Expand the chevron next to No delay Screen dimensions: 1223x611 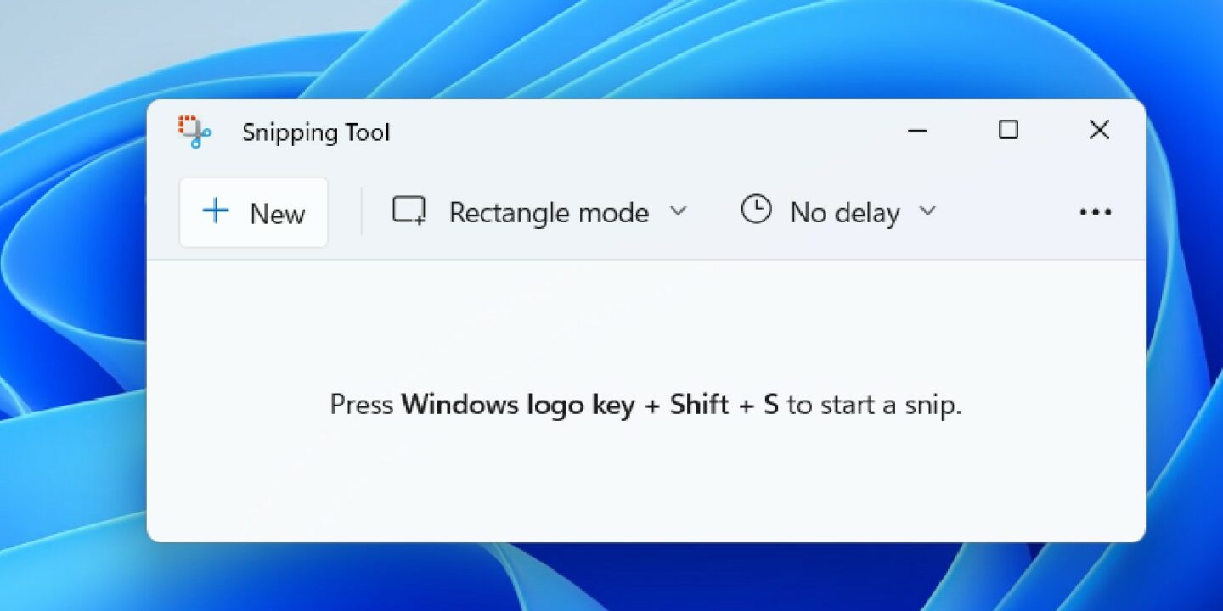pos(927,210)
